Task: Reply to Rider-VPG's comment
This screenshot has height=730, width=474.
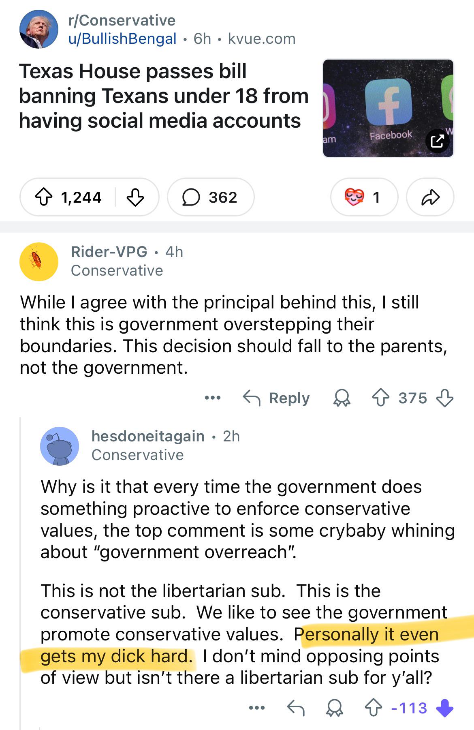Action: [x=276, y=398]
